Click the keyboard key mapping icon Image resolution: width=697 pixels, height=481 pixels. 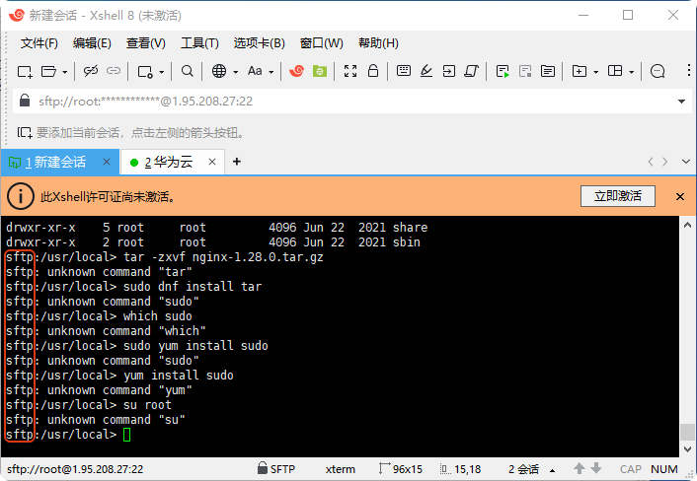pos(404,71)
